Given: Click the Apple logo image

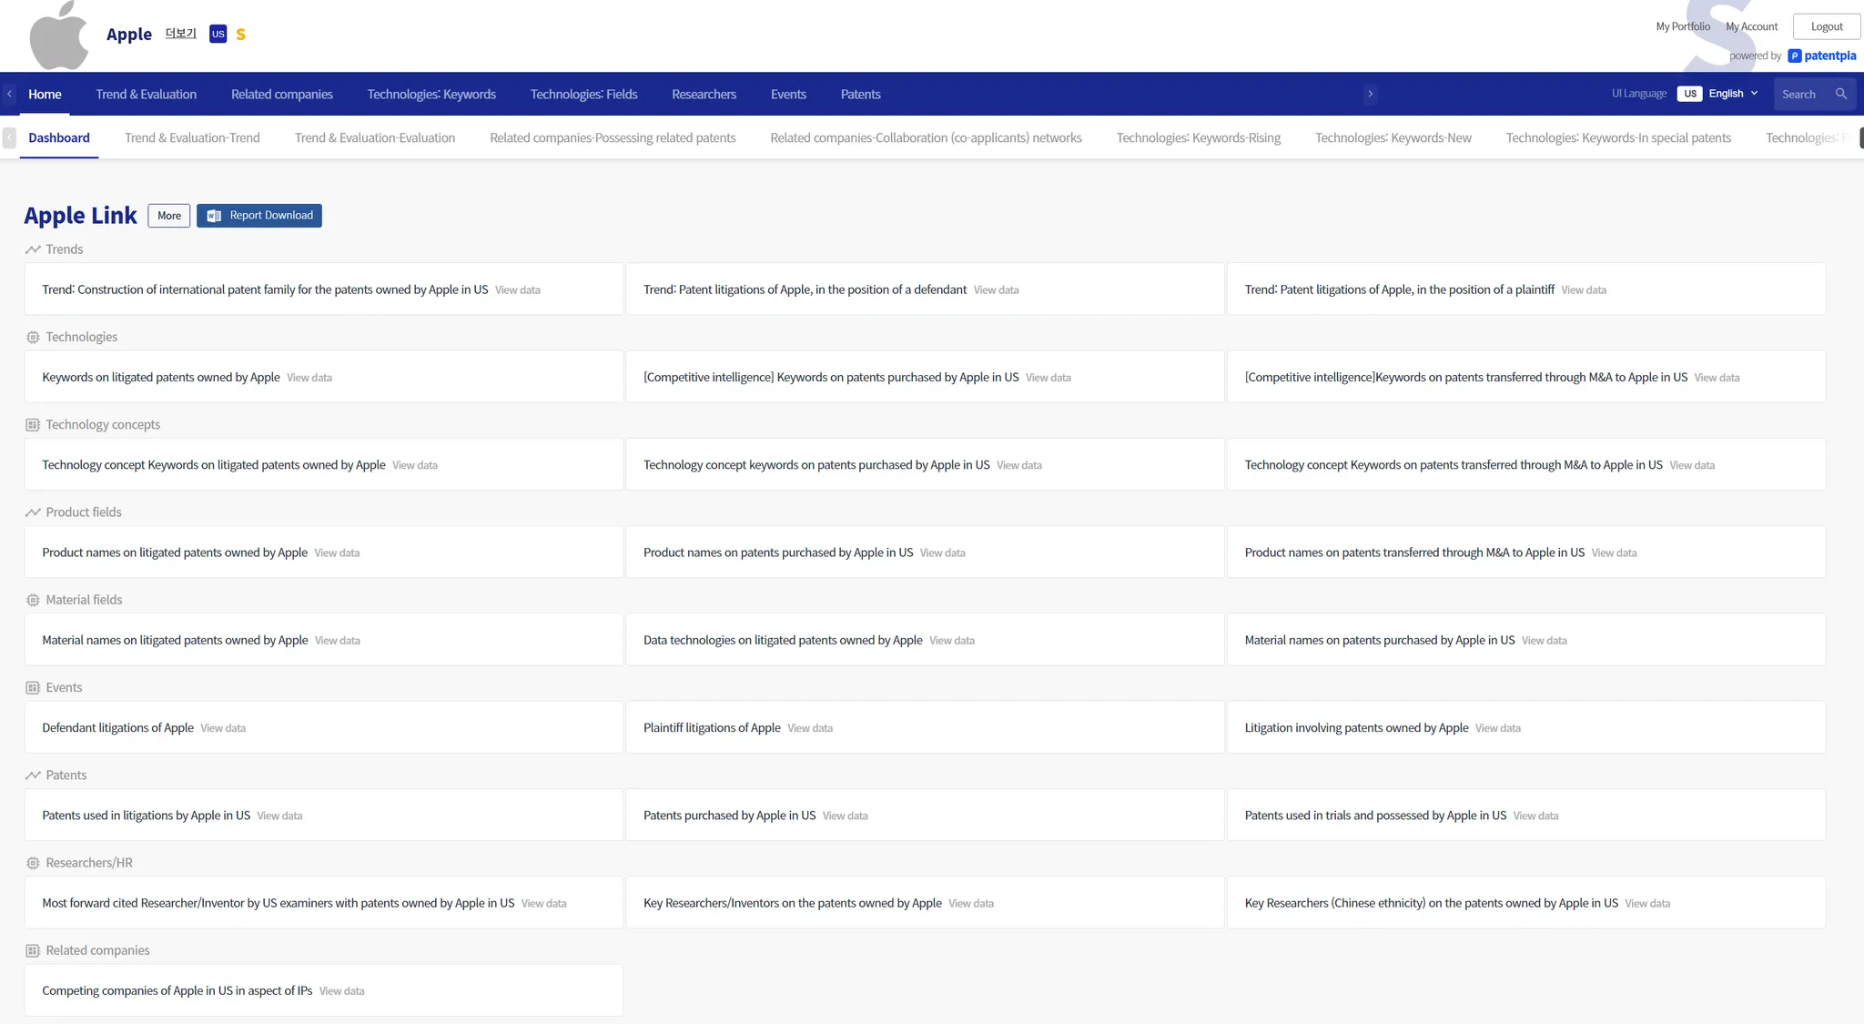Looking at the screenshot, I should pos(59,36).
